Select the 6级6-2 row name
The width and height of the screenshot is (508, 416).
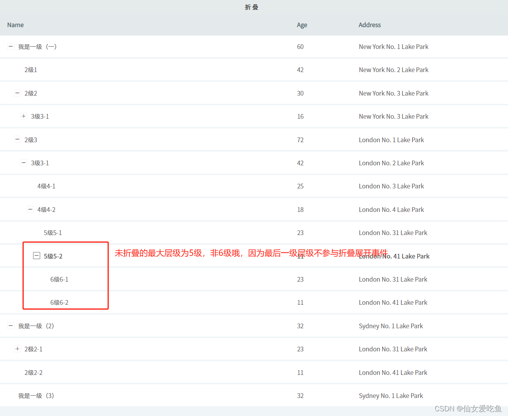59,302
